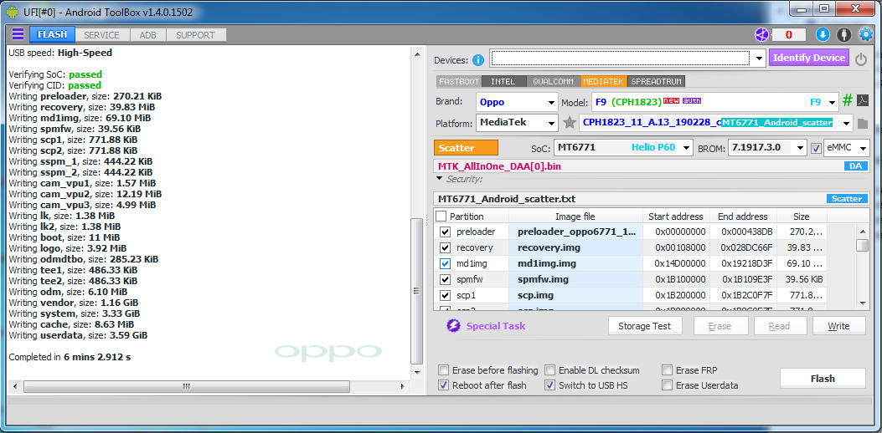Open settings gear icon
Screen dimensions: 882x433
click(x=865, y=35)
